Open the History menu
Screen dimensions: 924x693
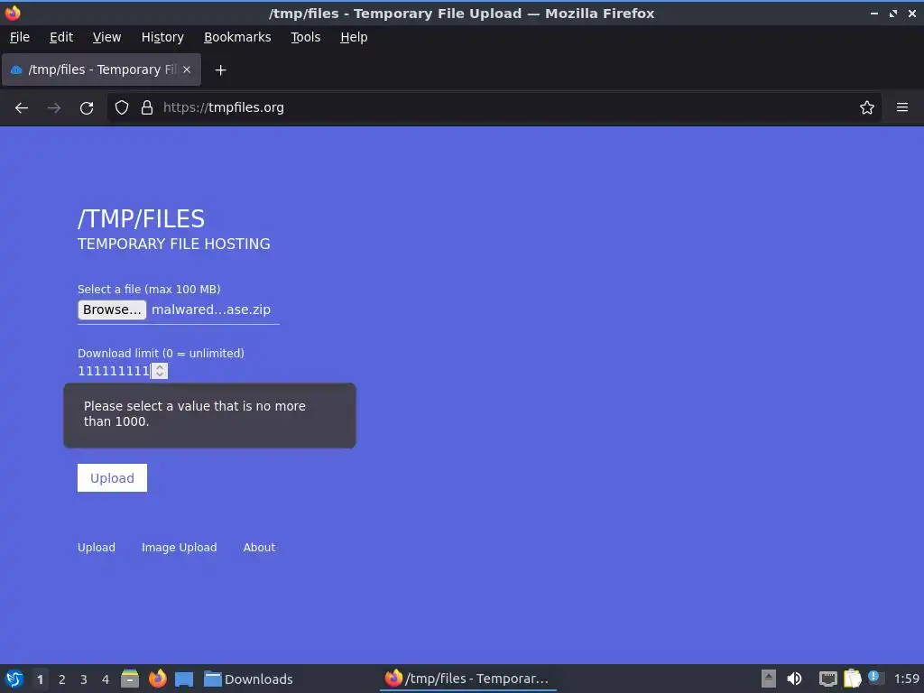point(162,37)
